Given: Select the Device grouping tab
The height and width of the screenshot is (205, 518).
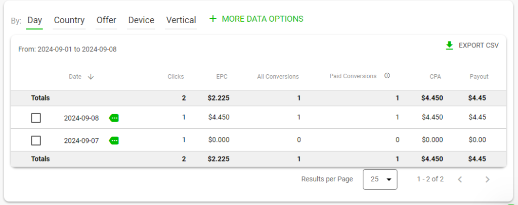Looking at the screenshot, I should click(141, 20).
